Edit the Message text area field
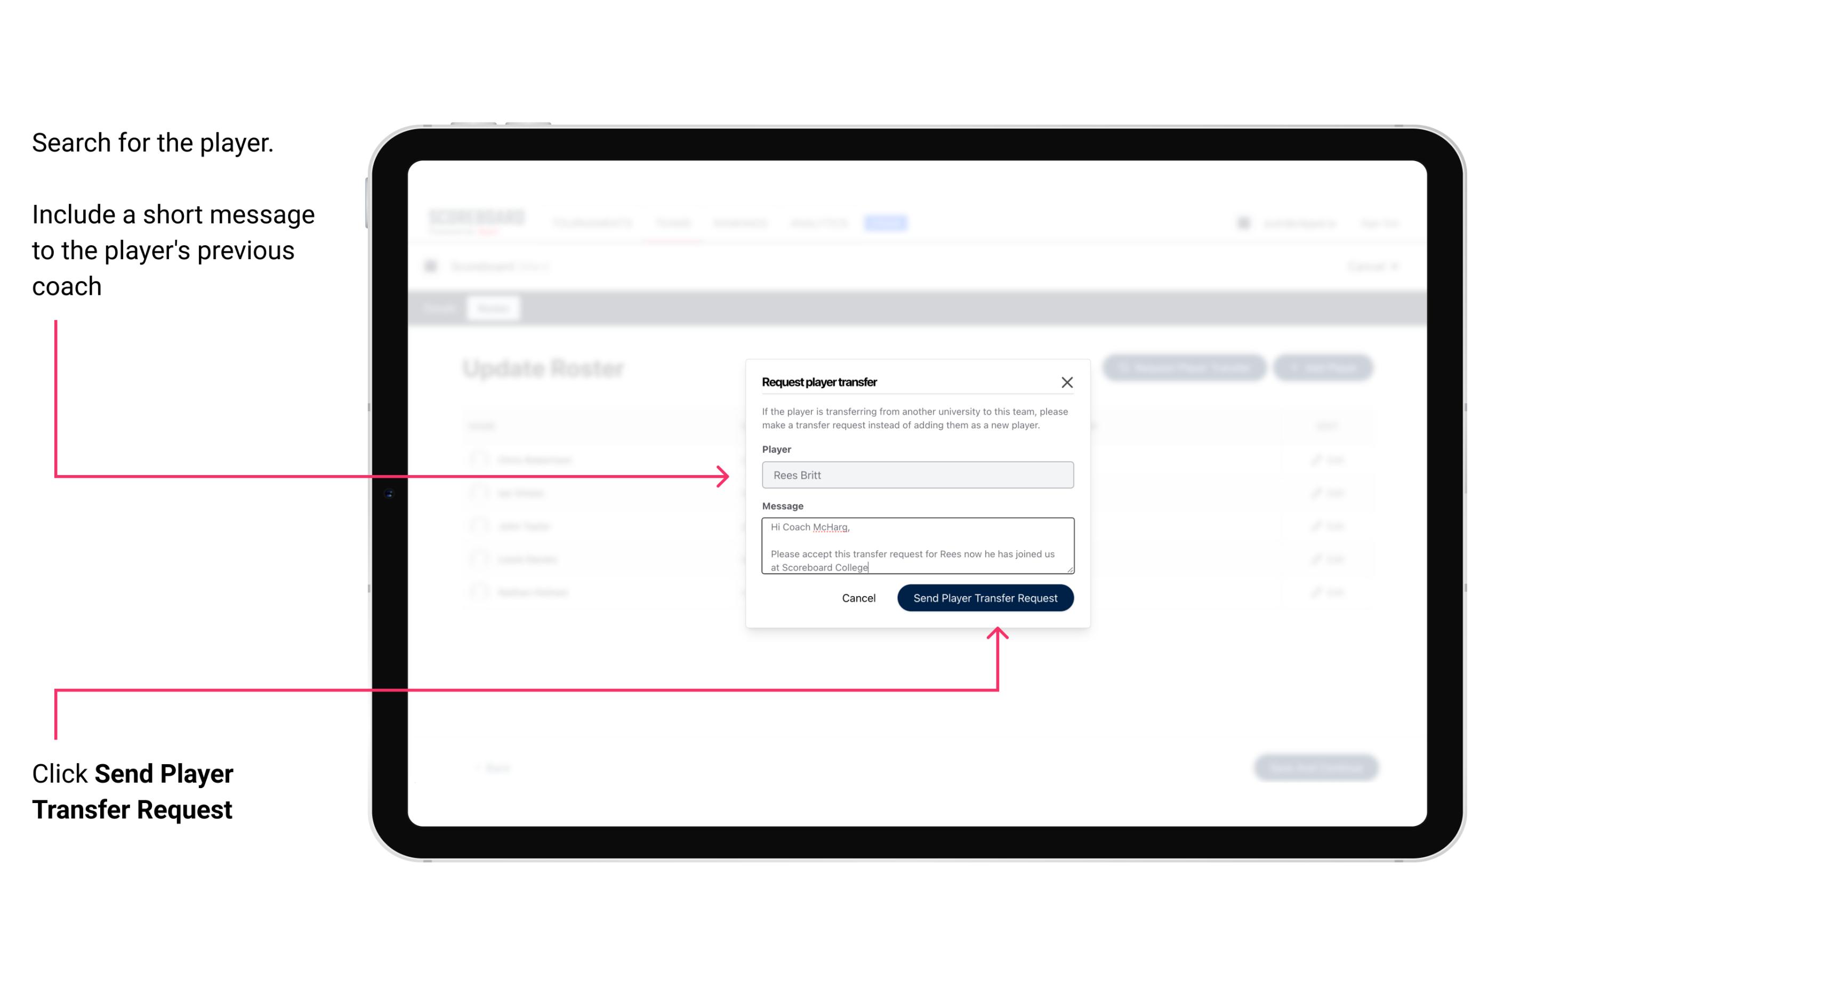Viewport: 1834px width, 987px height. point(915,546)
